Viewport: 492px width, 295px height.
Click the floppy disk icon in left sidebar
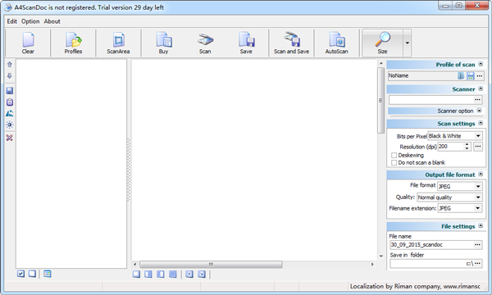pos(10,91)
